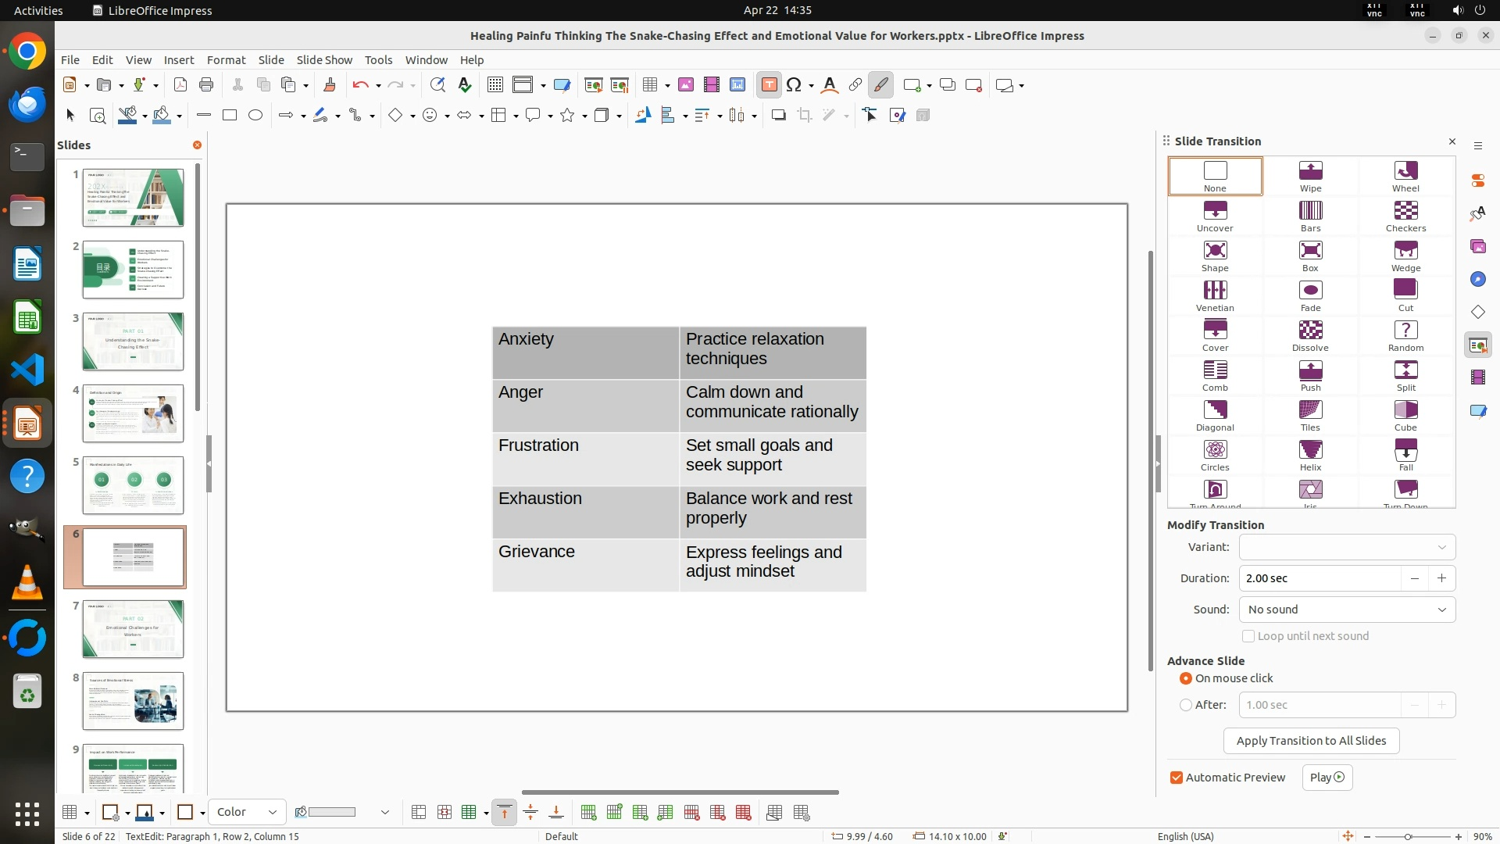The height and width of the screenshot is (844, 1500).
Task: Open the Stars and Banners shape tool
Action: tap(568, 115)
